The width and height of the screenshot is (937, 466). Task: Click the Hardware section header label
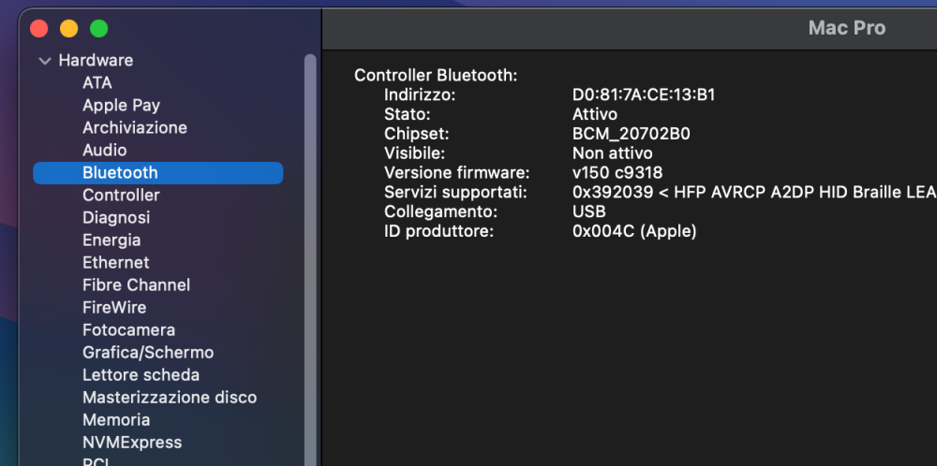[96, 60]
